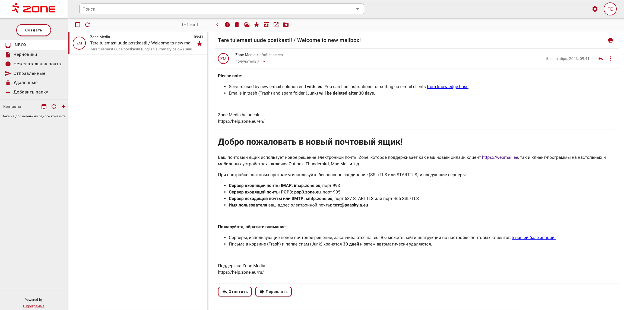Click the Zone logo
The height and width of the screenshot is (310, 624).
tap(34, 9)
